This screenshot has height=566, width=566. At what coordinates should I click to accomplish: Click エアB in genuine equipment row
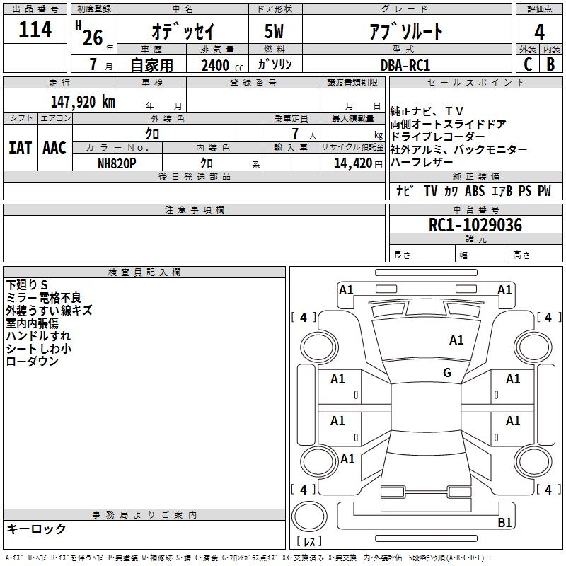point(502,191)
